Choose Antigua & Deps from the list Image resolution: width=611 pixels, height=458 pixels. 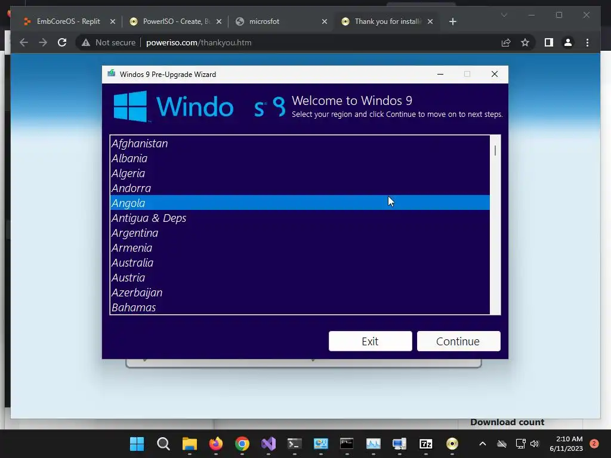pos(300,218)
